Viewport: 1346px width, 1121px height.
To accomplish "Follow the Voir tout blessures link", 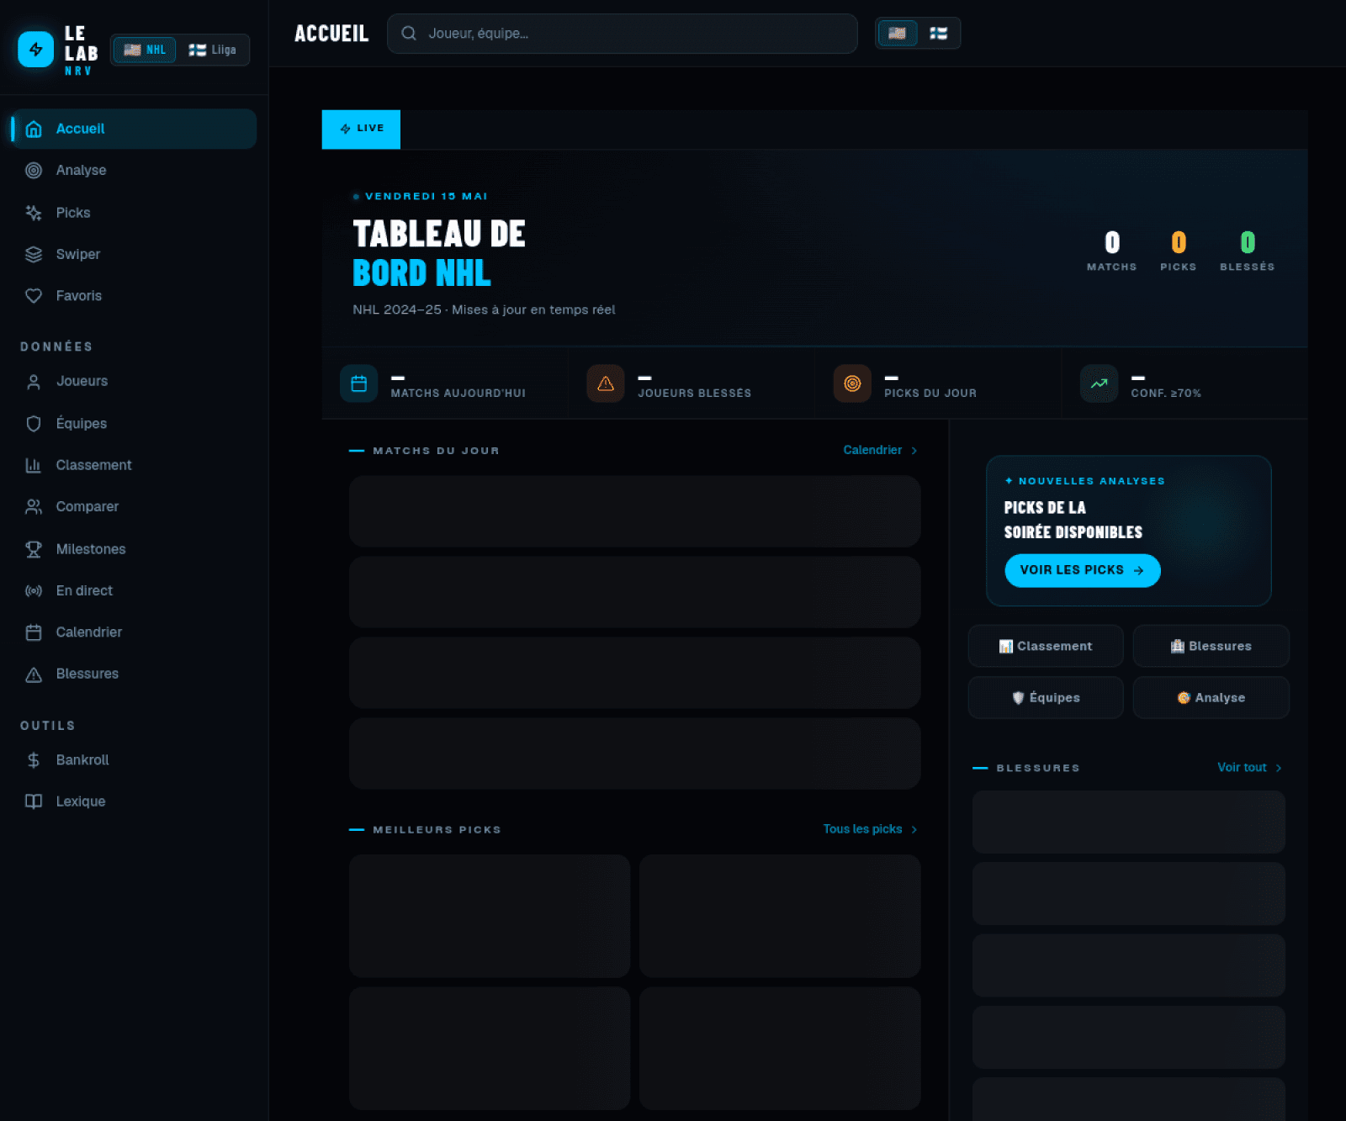I will pos(1249,768).
